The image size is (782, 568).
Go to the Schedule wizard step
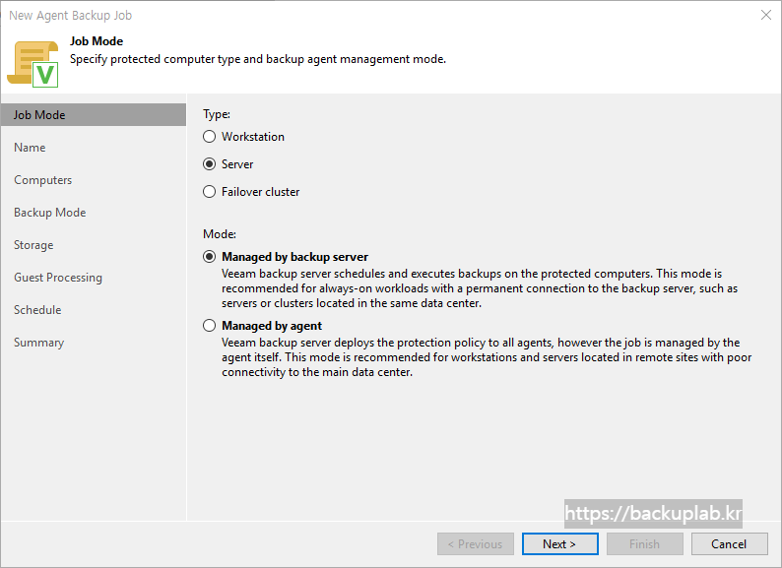pyautogui.click(x=37, y=310)
